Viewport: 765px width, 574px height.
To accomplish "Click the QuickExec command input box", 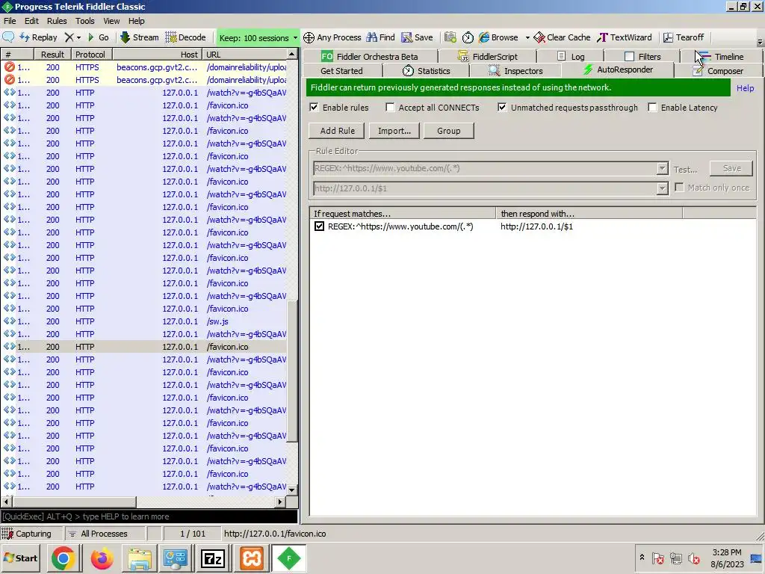I will tap(149, 516).
